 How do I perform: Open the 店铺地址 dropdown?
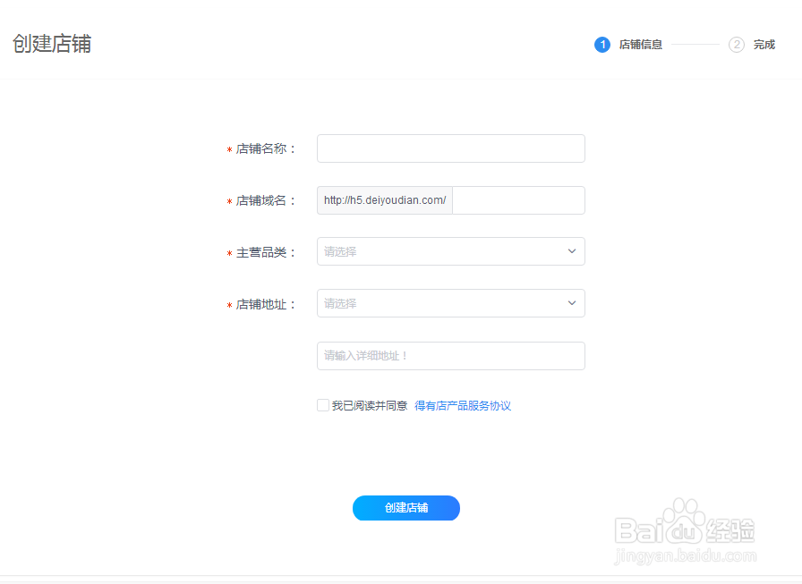point(450,303)
